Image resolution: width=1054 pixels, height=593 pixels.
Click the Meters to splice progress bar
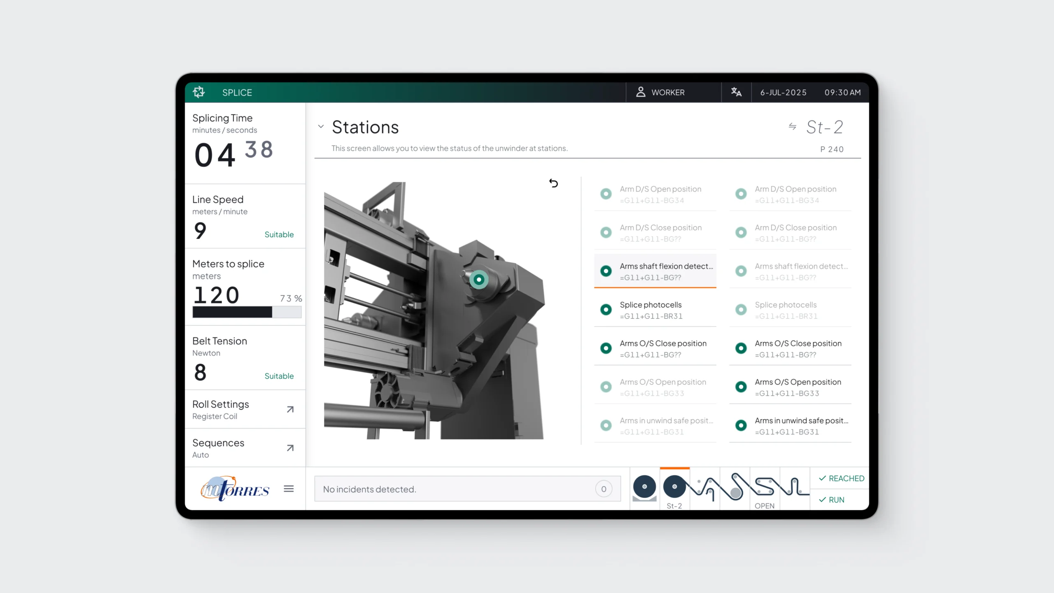[x=247, y=312]
